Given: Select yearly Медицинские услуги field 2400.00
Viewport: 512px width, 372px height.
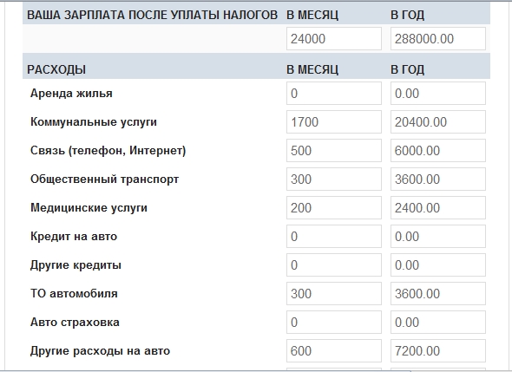Looking at the screenshot, I should [438, 208].
